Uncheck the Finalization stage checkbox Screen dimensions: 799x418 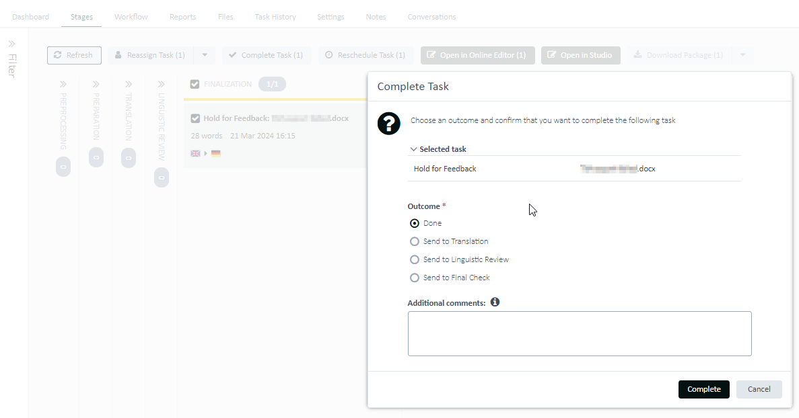pos(195,84)
